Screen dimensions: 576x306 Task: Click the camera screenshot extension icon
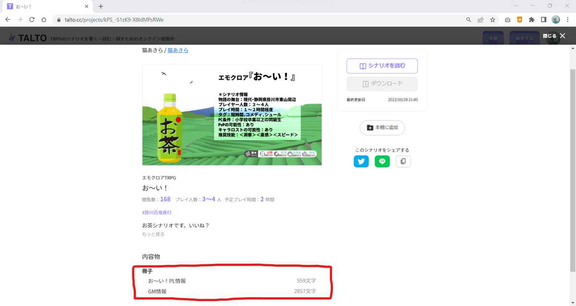pyautogui.click(x=507, y=20)
